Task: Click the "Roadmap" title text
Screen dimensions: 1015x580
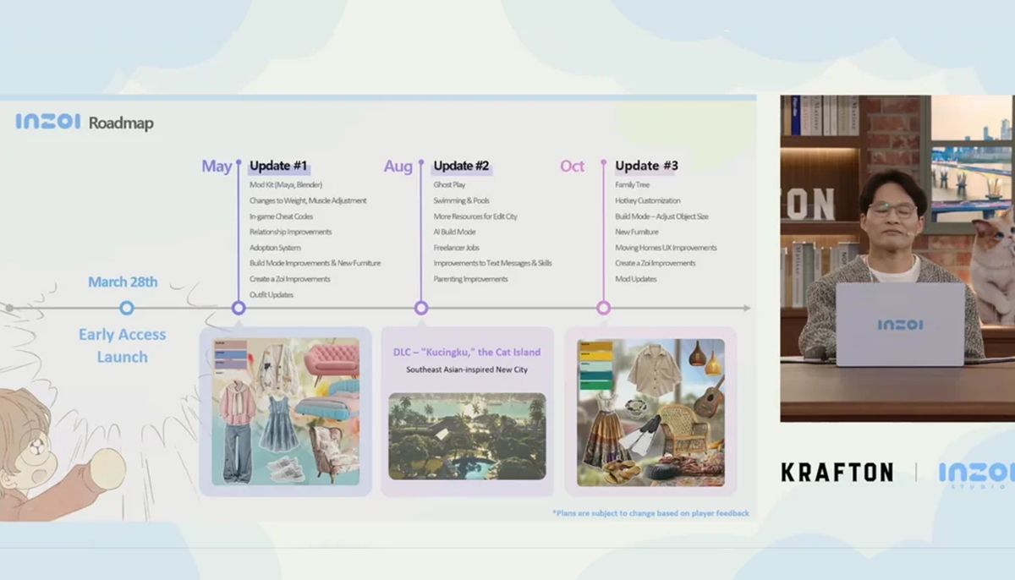Action: [x=121, y=123]
